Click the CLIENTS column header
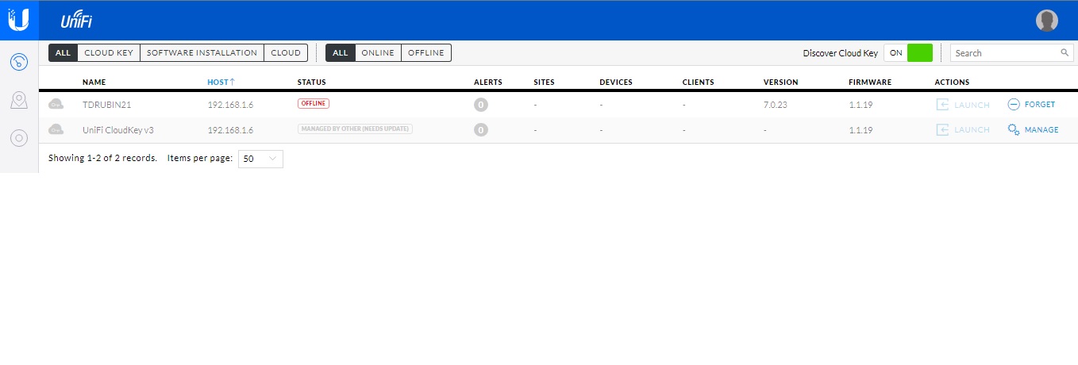1078x365 pixels. pyautogui.click(x=698, y=82)
